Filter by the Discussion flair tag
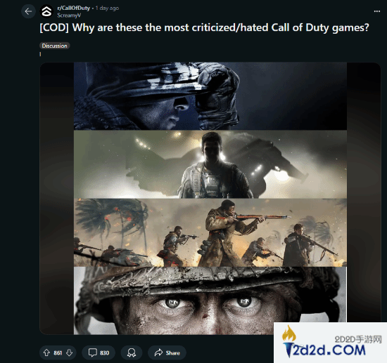The image size is (387, 363). [55, 46]
